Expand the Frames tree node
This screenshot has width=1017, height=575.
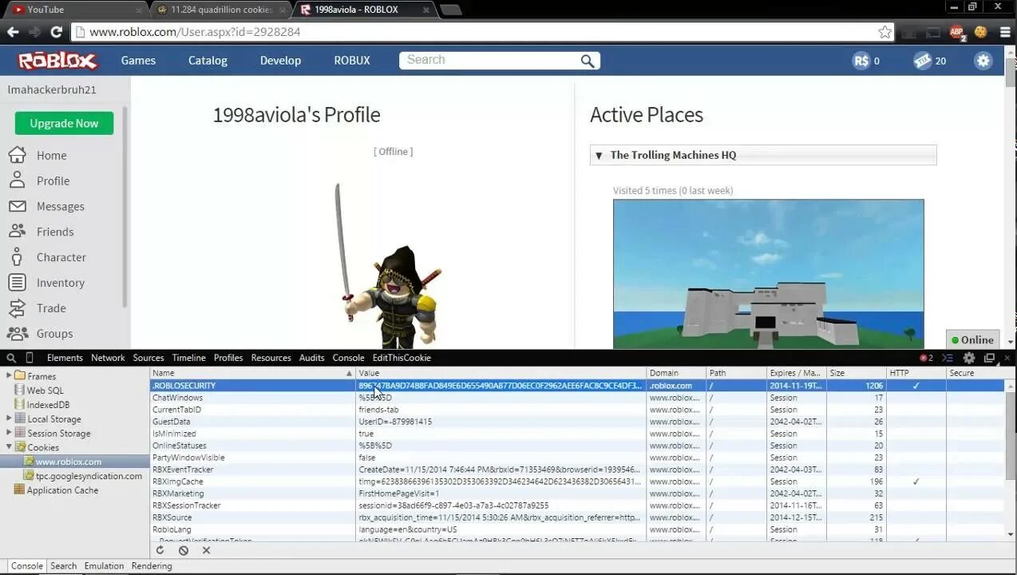tap(9, 375)
